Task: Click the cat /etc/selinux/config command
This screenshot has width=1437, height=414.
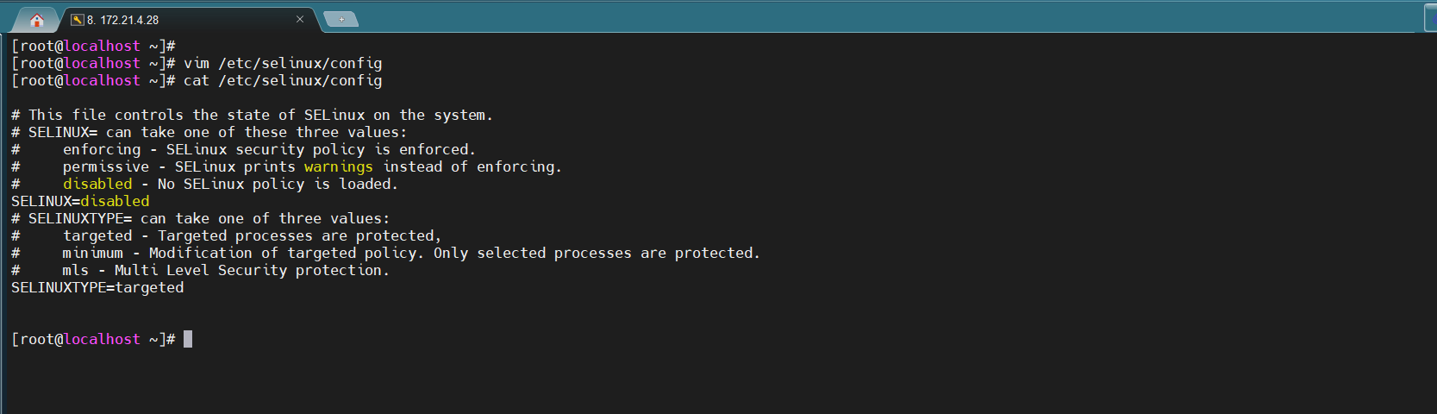Action: pos(283,80)
